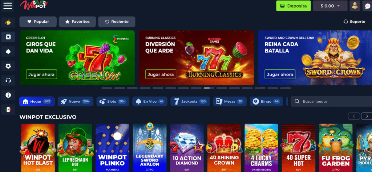Focus the Buscar juegos search field
This screenshot has width=372, height=172.
(x=331, y=102)
